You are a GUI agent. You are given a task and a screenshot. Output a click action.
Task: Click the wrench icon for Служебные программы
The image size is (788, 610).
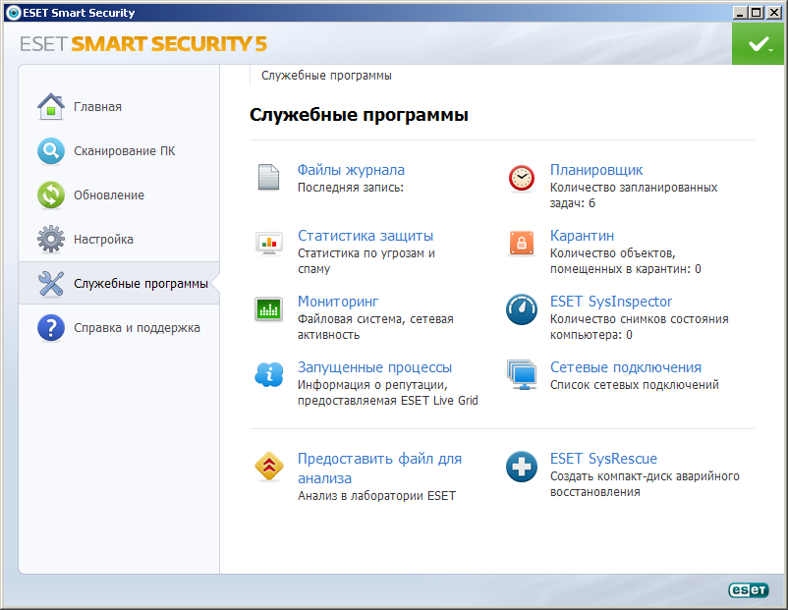coord(51,284)
